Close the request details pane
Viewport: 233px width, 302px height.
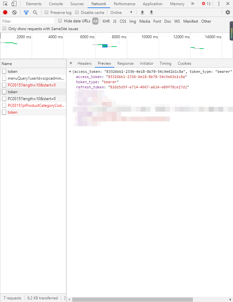tap(71, 63)
